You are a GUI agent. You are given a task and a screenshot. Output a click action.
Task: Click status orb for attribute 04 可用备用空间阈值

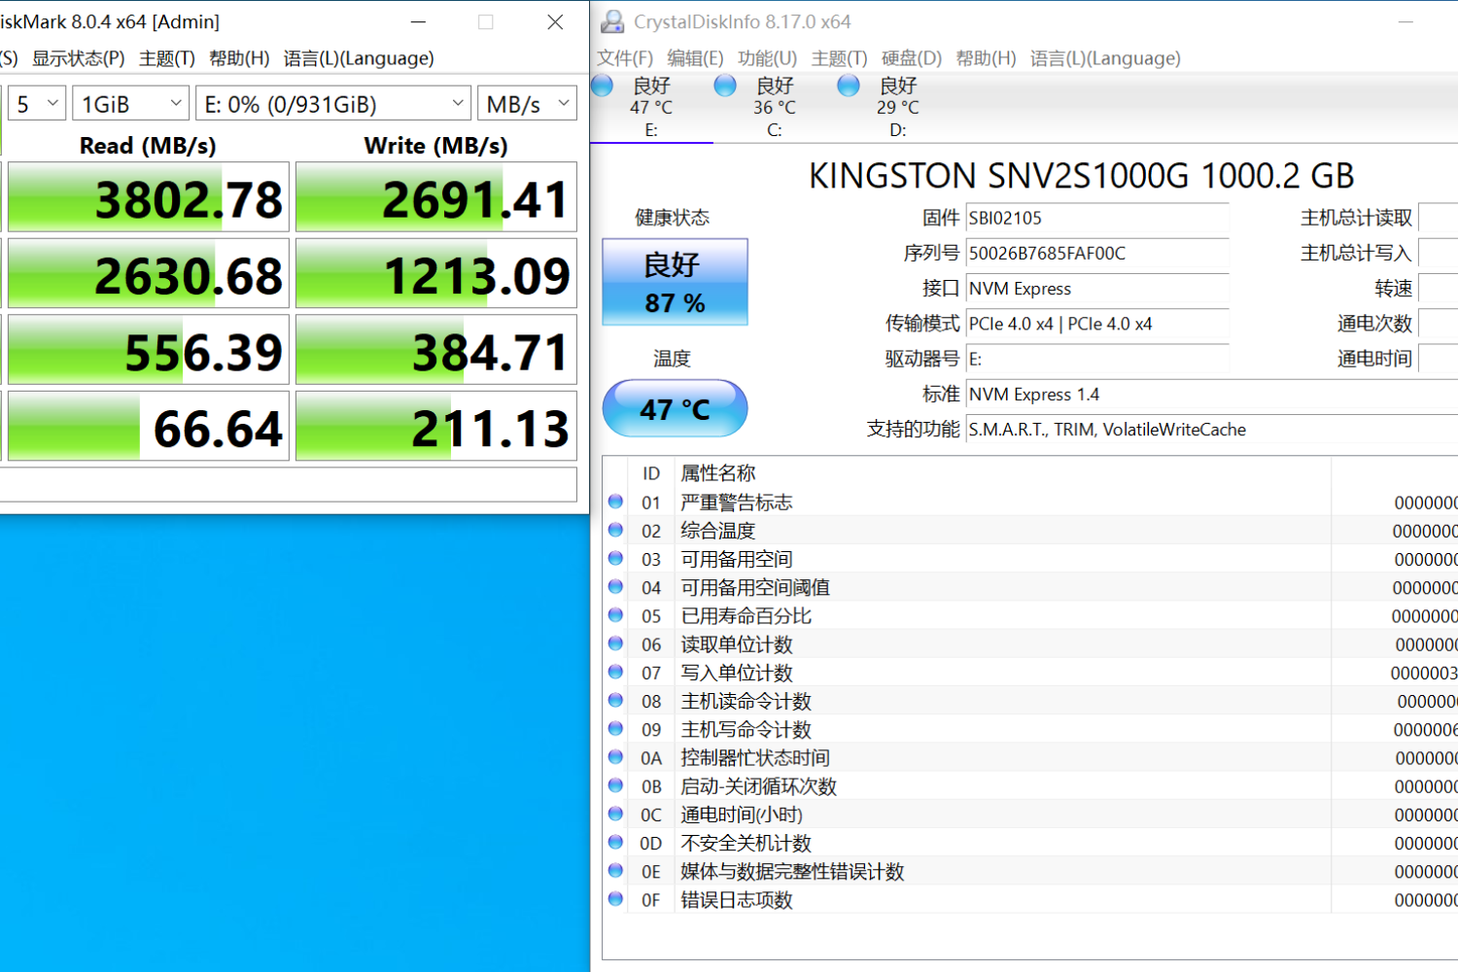tap(615, 586)
